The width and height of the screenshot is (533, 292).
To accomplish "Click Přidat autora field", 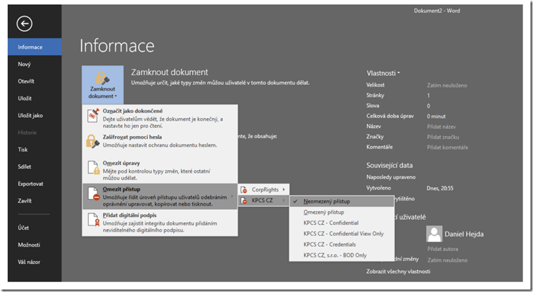I will [x=443, y=249].
